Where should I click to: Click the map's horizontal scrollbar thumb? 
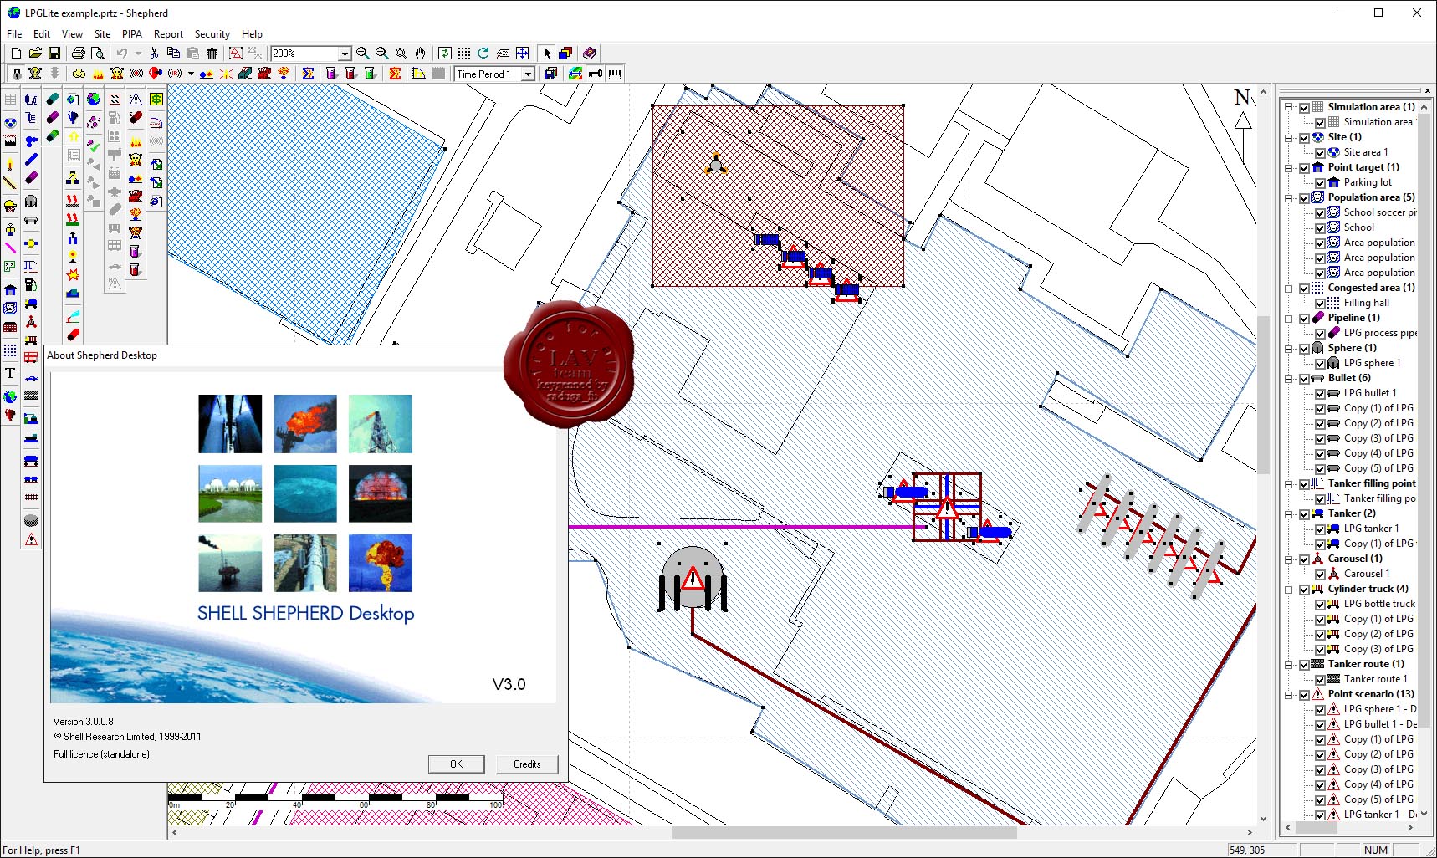(x=845, y=832)
